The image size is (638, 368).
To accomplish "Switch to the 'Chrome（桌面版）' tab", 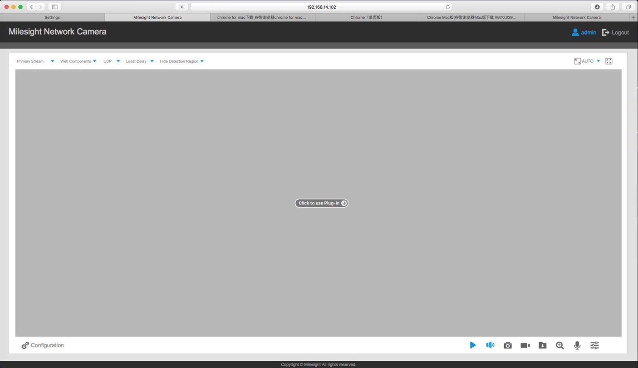I will point(367,17).
